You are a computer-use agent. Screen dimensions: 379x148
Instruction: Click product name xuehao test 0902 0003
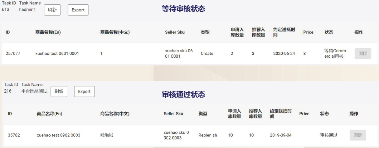pos(58,135)
